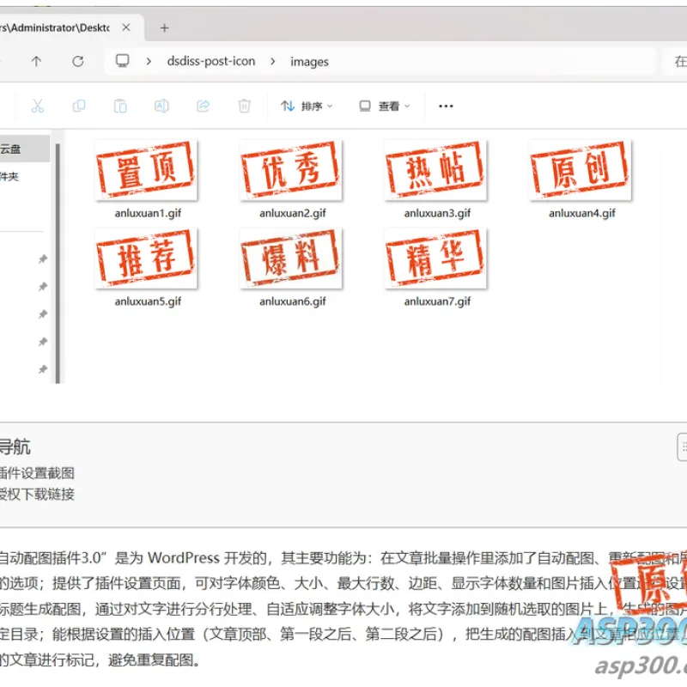Click the search box in Explorer address row
Screen dimensions: 687x687
tap(675, 61)
